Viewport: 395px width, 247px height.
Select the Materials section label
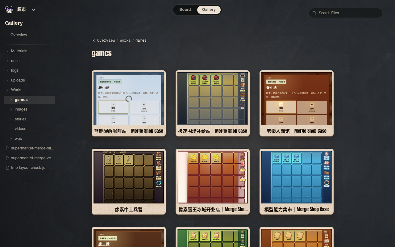point(19,51)
